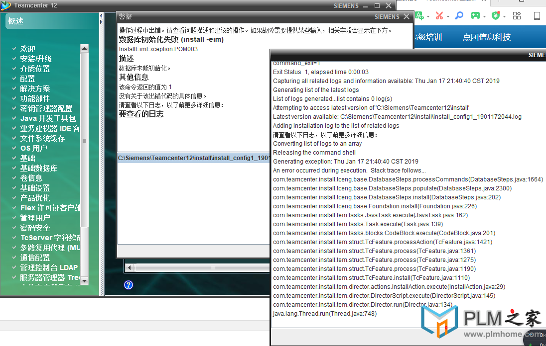Select the 配置 step in the overview list
This screenshot has width=546, height=346.
pyautogui.click(x=27, y=79)
